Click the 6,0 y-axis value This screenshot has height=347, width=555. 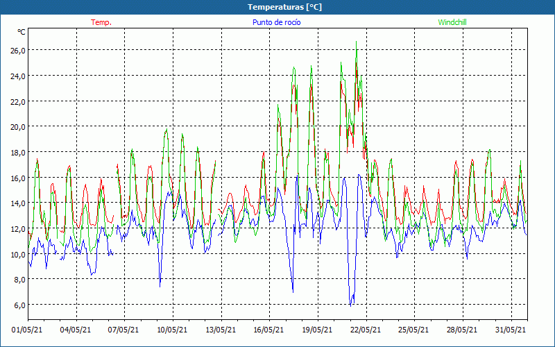19,305
